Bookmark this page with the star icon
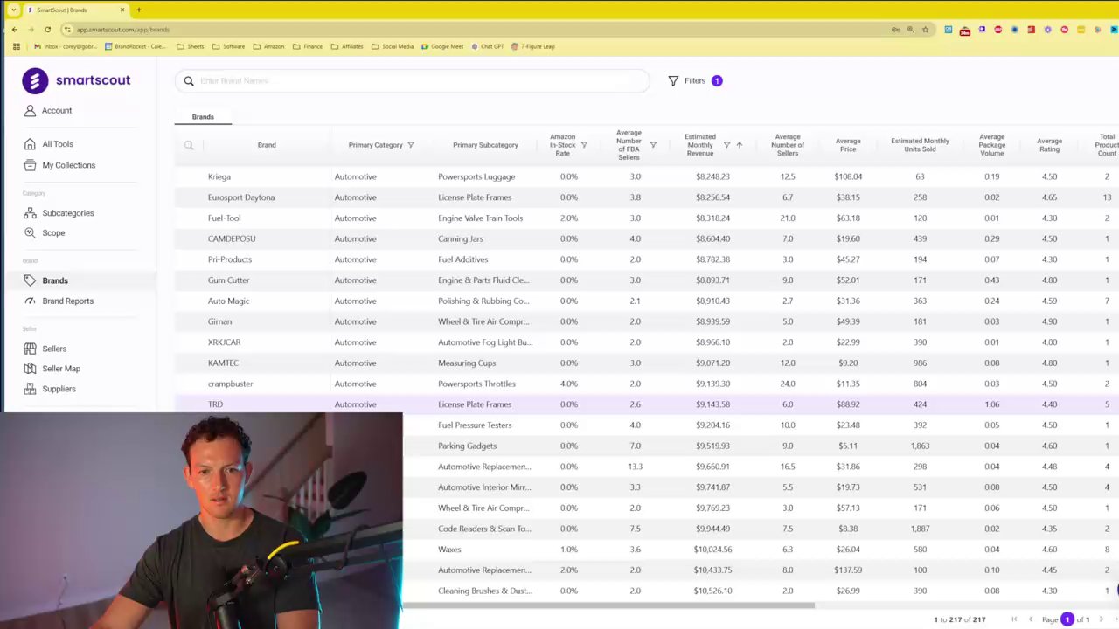1119x629 pixels. 925,30
